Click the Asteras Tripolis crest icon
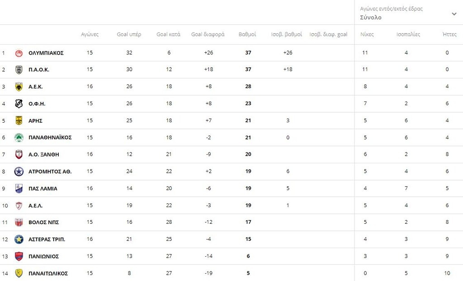 click(x=19, y=239)
